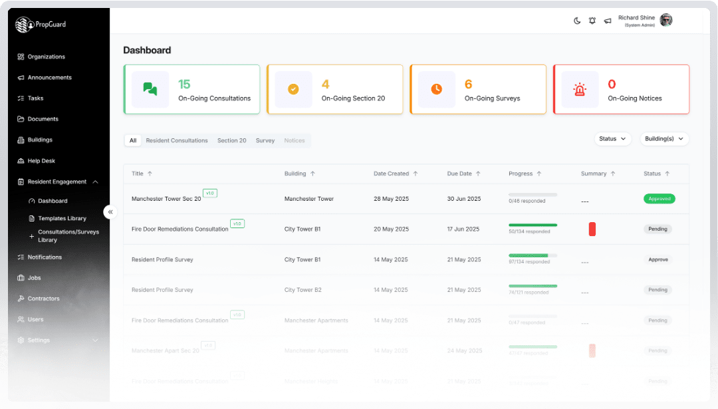Click the On-Going Surveys clock icon
The image size is (718, 409).
(x=437, y=89)
